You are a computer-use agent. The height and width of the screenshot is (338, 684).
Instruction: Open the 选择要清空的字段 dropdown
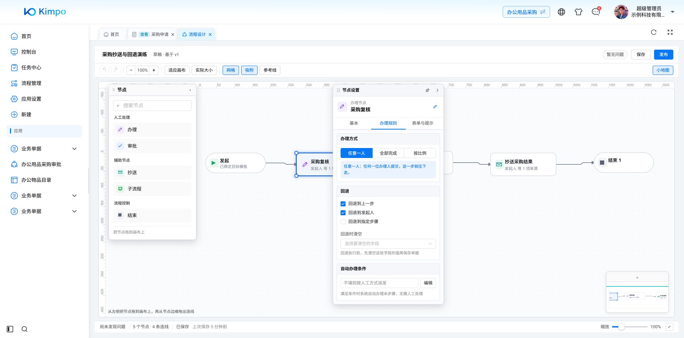(x=388, y=244)
